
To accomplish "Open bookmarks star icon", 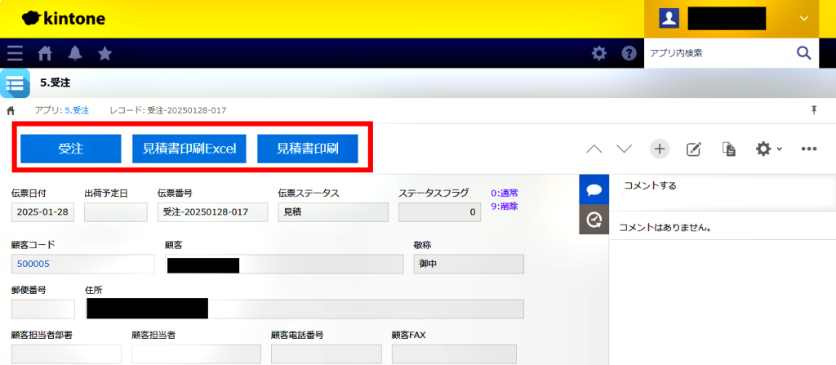I will (105, 53).
